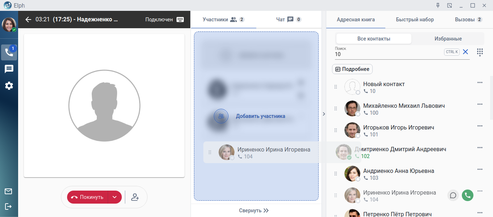Click the address book list scrollbar

coord(491,98)
